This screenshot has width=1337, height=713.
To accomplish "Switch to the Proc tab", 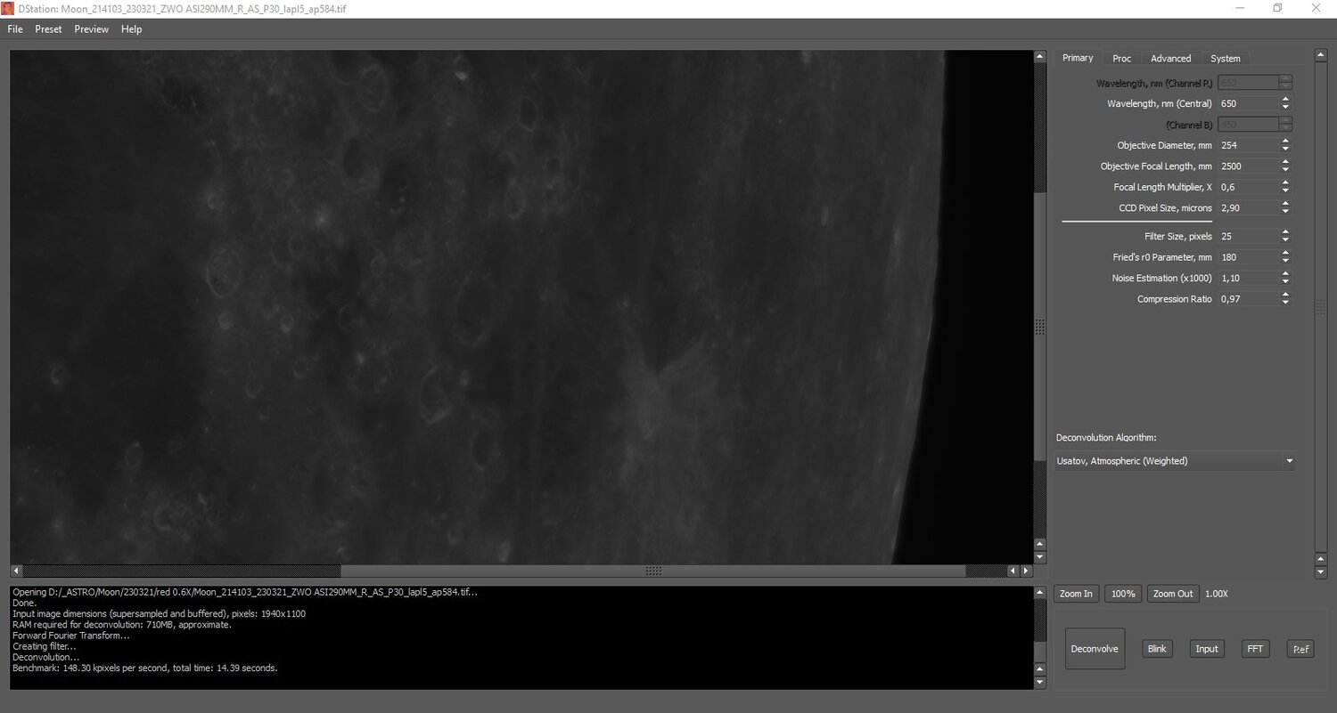I will tap(1122, 59).
